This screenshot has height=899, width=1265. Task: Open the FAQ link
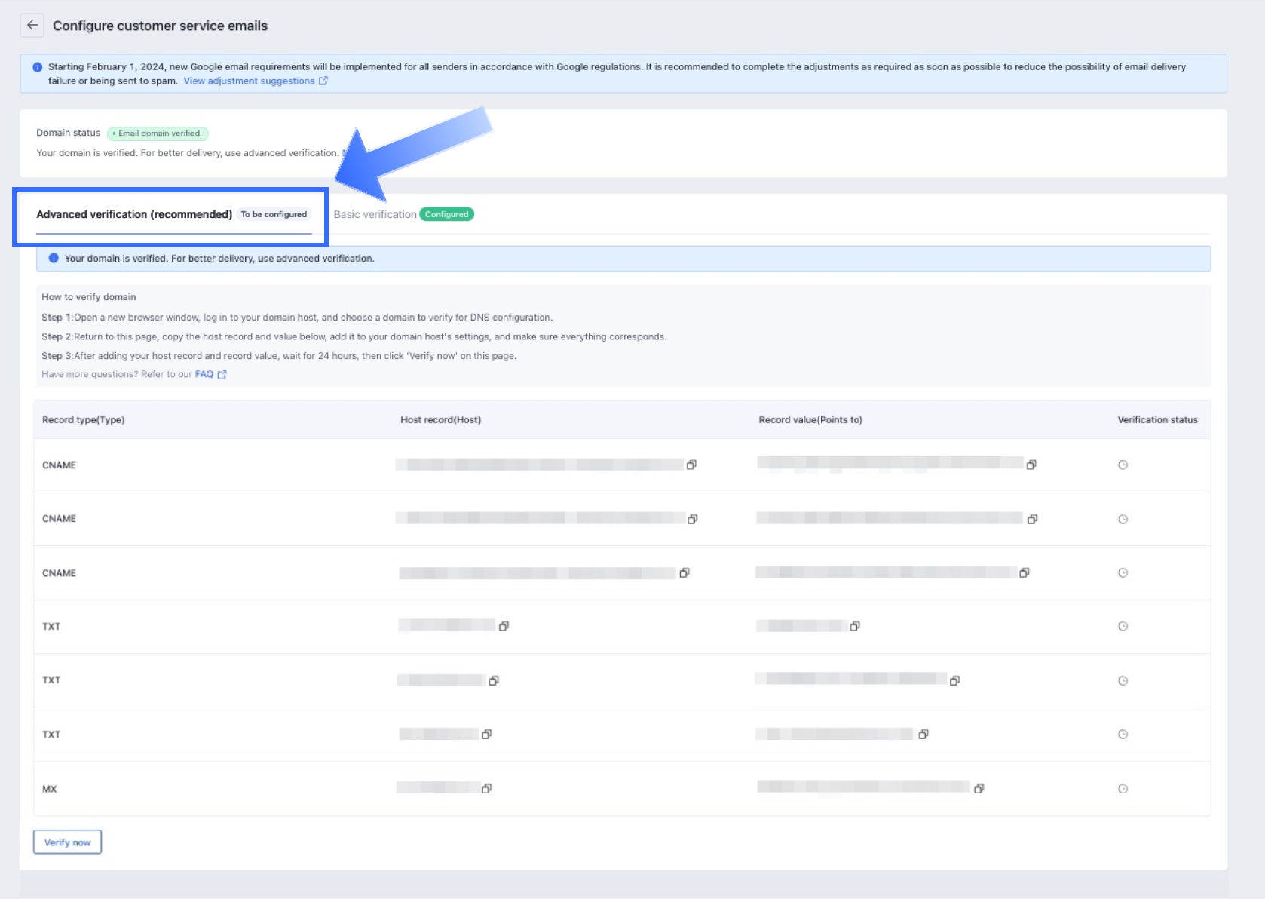[x=204, y=374]
